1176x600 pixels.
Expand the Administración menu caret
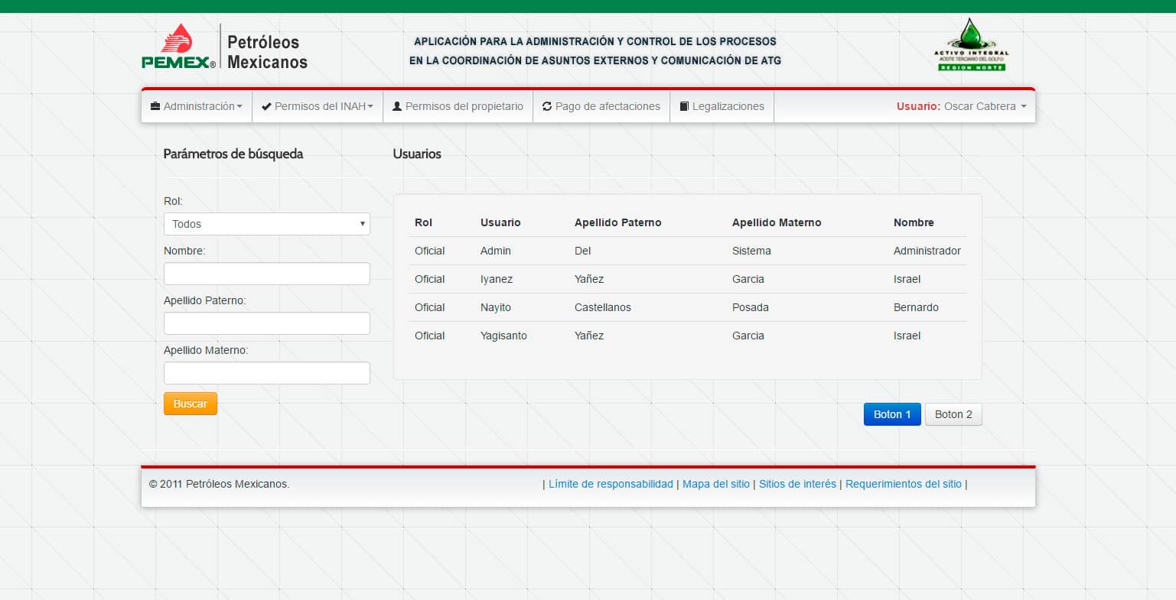tap(239, 107)
